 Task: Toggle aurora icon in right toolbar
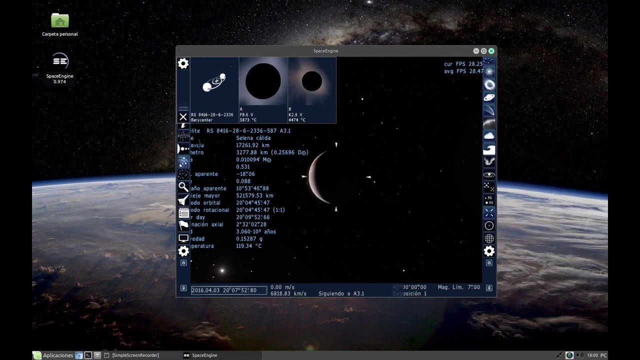point(489,161)
